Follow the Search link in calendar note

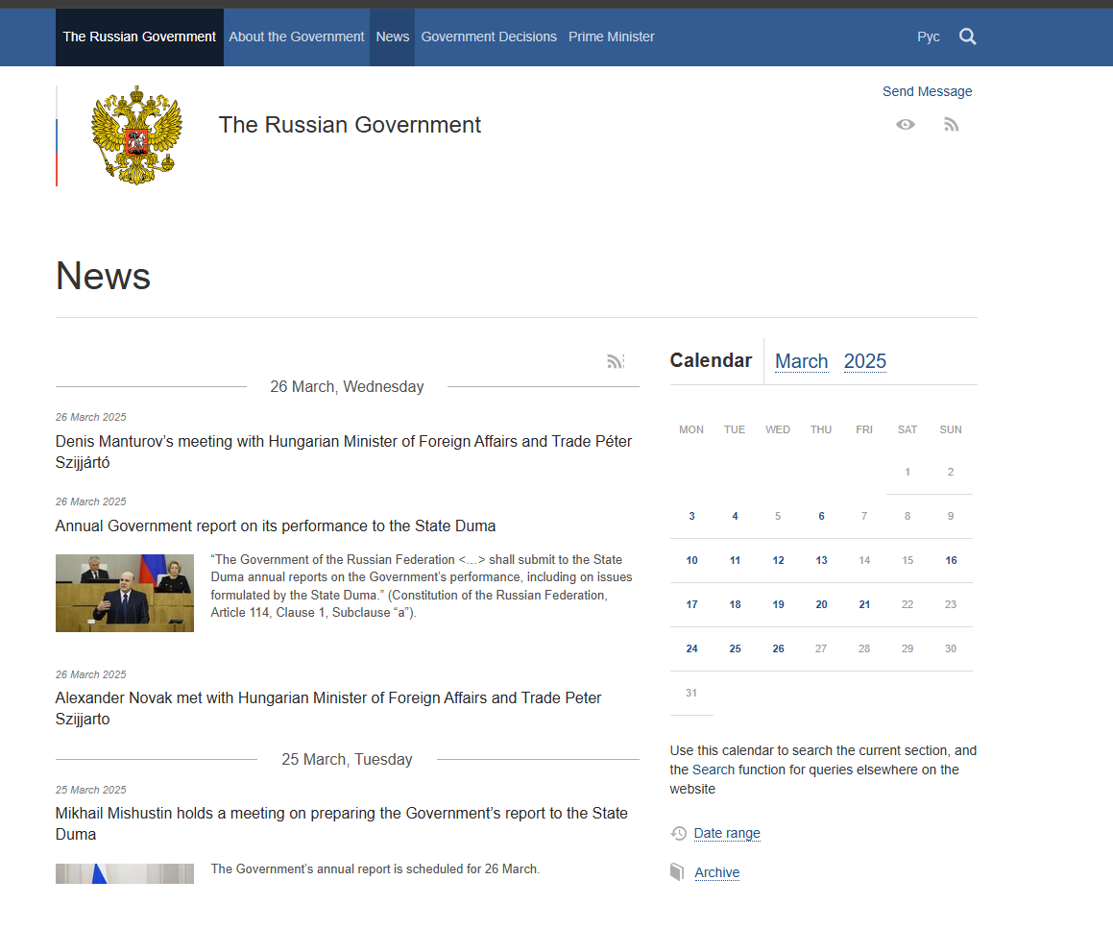pyautogui.click(x=714, y=770)
